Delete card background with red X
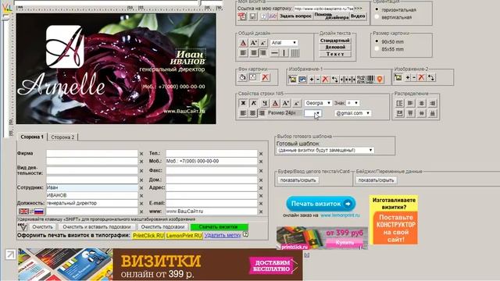 click(265, 77)
